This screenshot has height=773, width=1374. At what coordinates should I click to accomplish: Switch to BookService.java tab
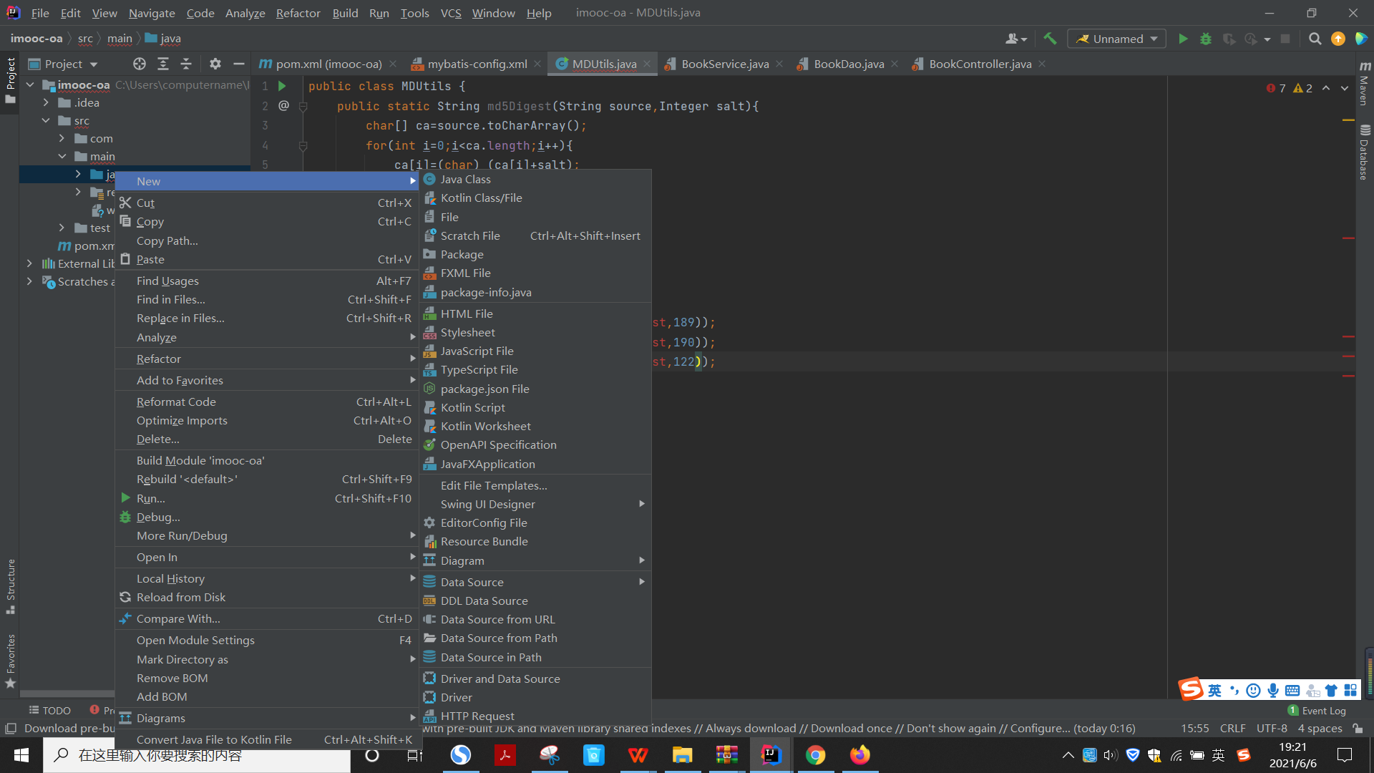[x=725, y=64]
